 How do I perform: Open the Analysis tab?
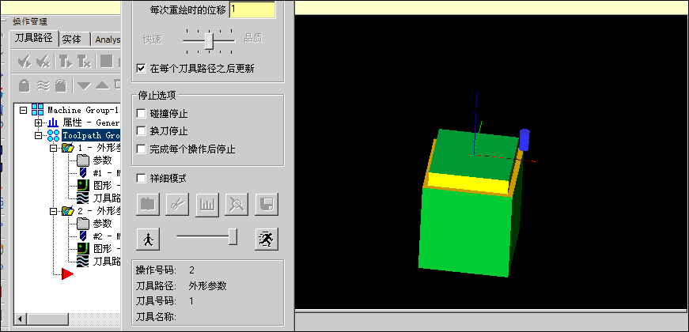108,40
